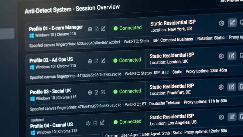
Task: Select the 'Profile 01 - E-com Manager' title
Action: (x=56, y=28)
